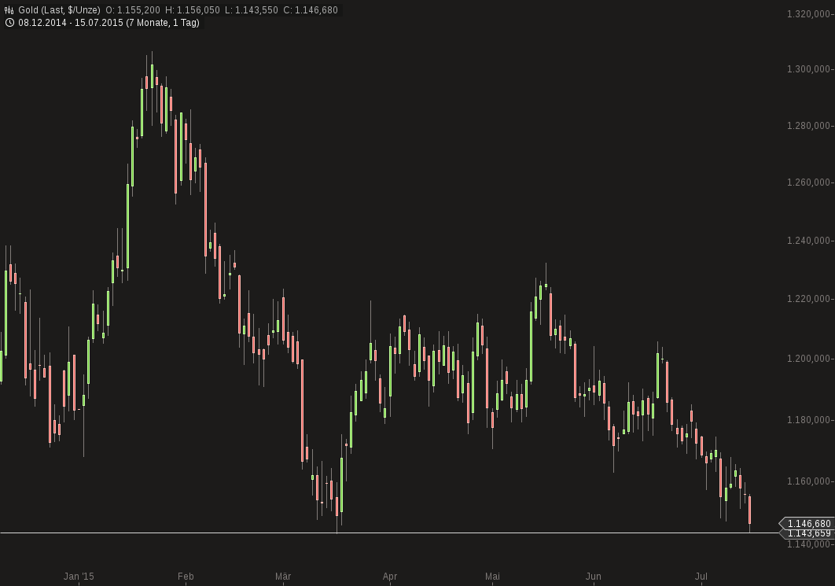
Task: Click the O: 1.155,200 open value
Action: [x=132, y=9]
